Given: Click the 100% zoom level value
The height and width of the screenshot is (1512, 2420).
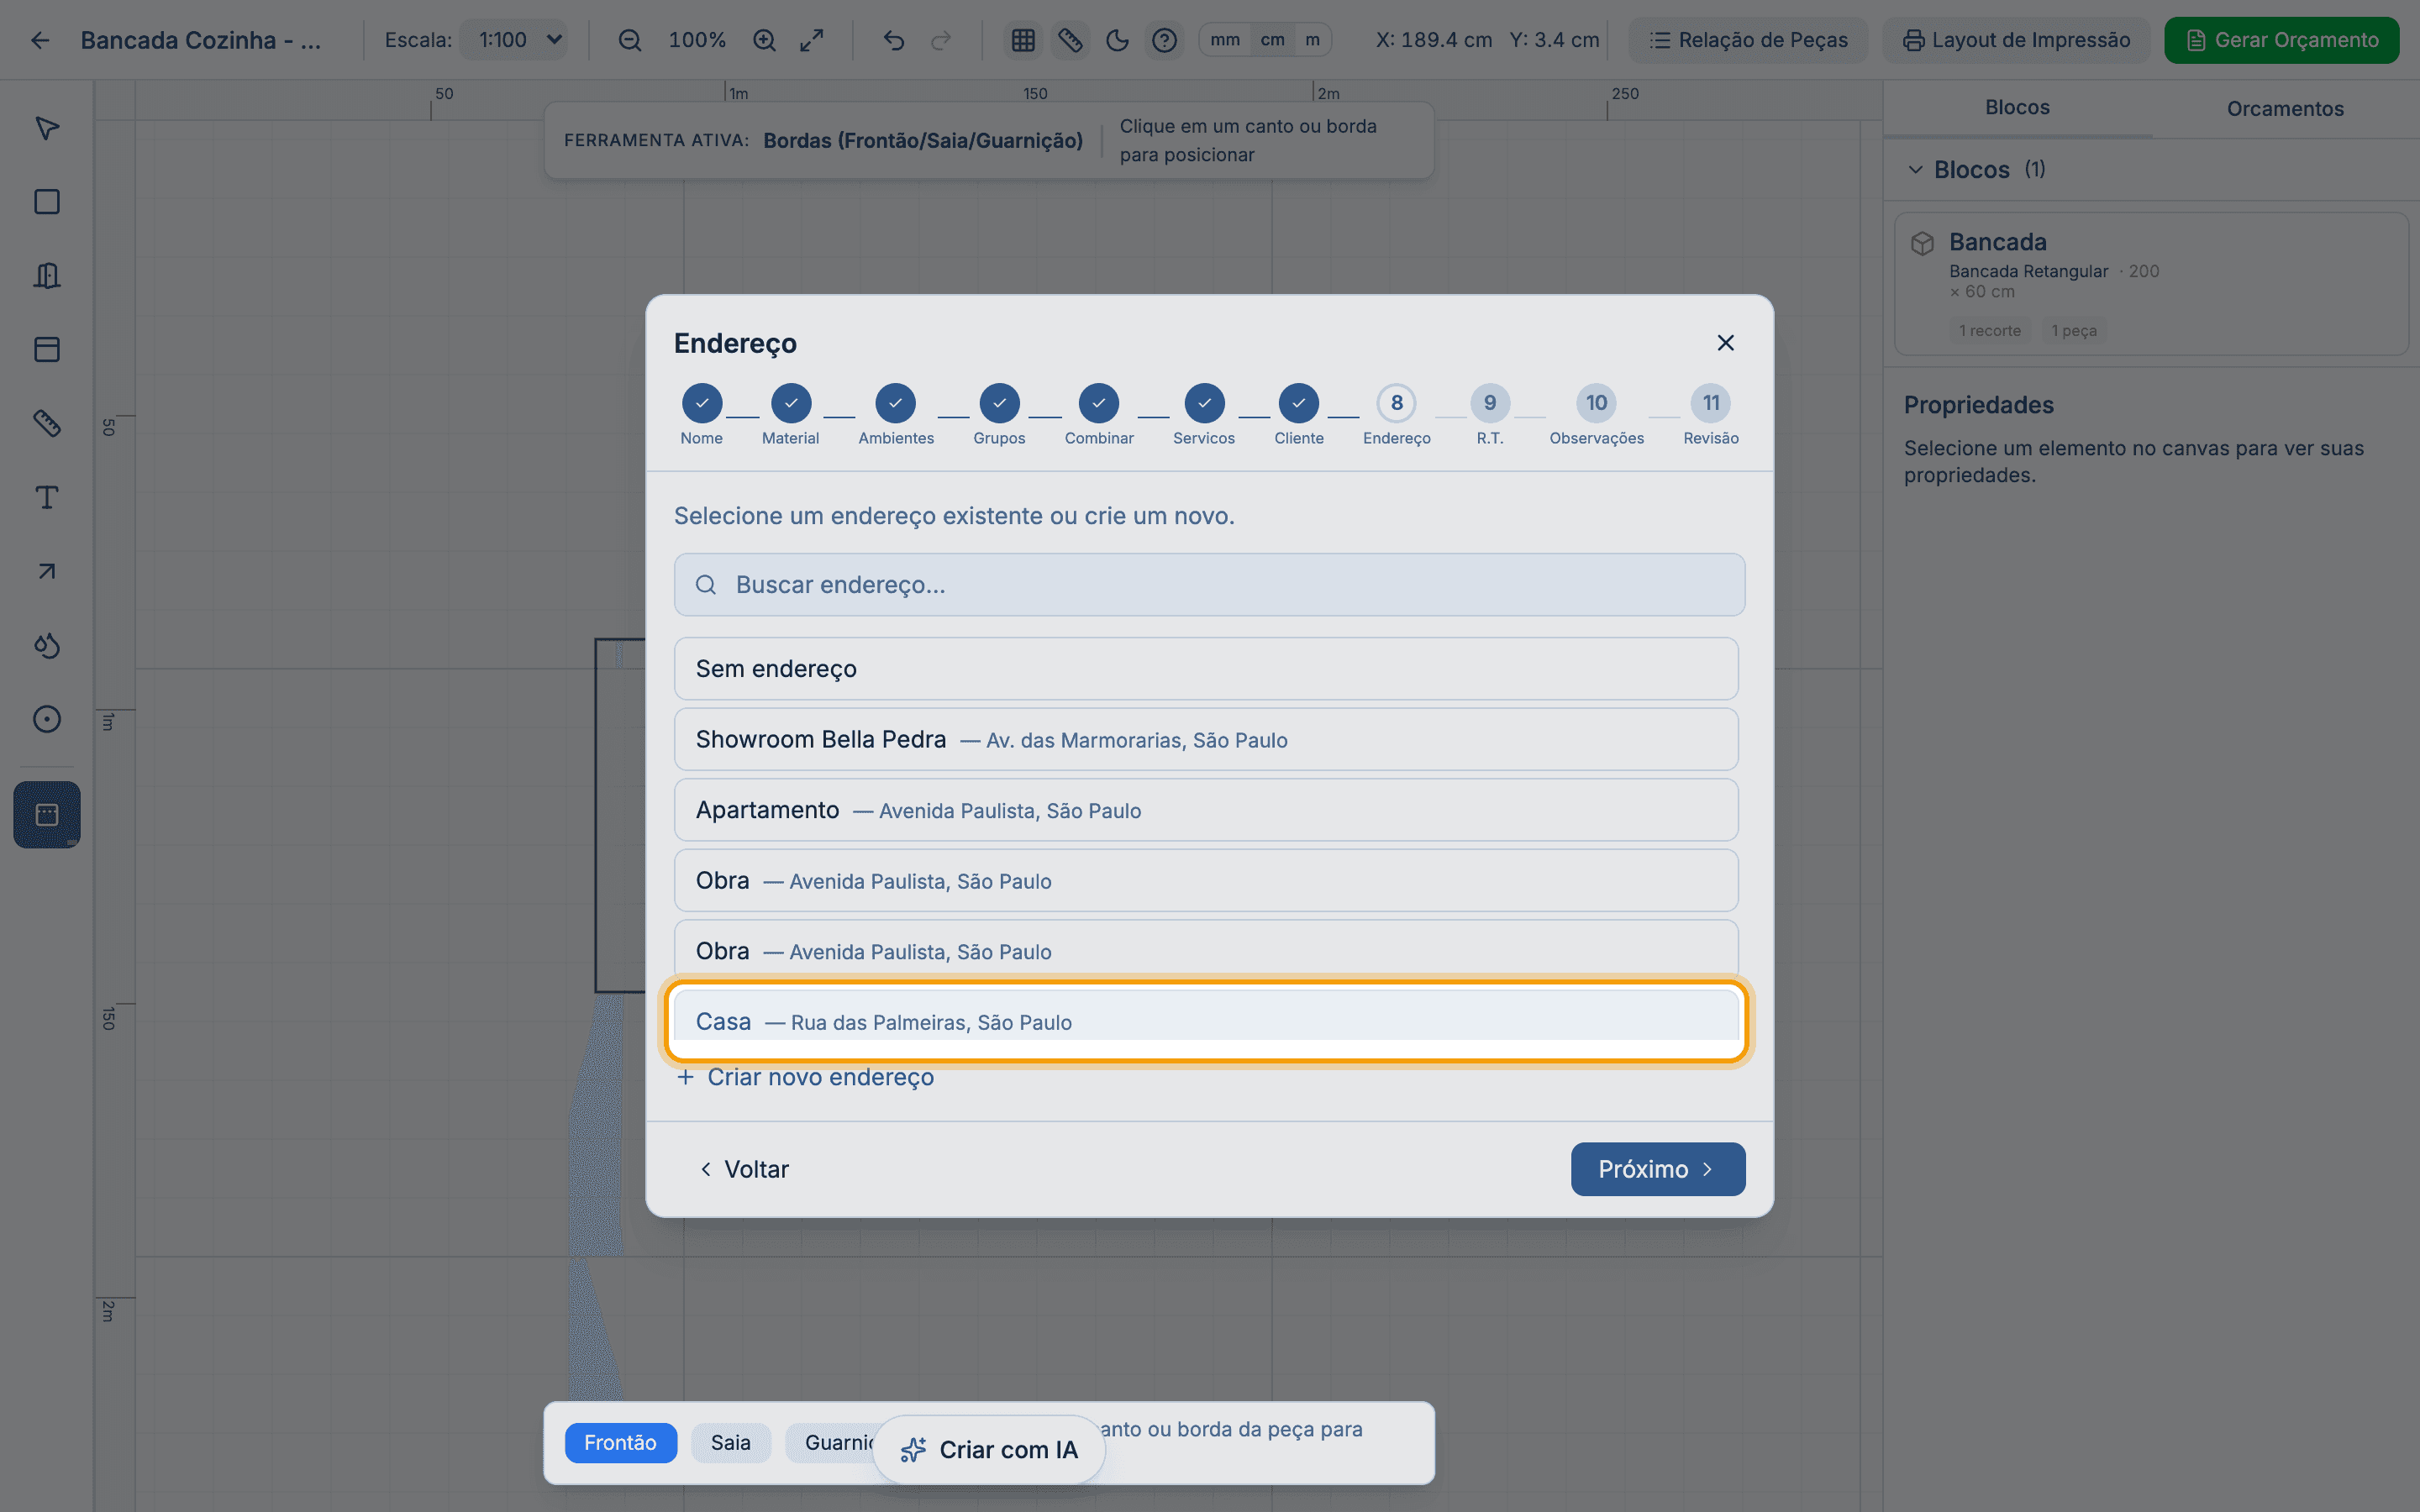Looking at the screenshot, I should pos(697,40).
